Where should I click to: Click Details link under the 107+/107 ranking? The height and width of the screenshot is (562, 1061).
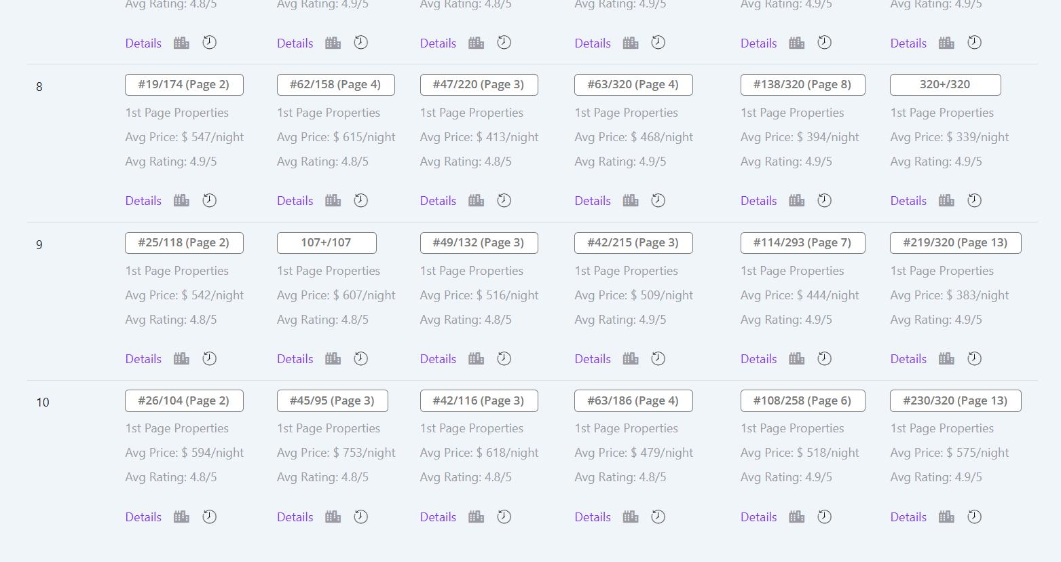(295, 358)
